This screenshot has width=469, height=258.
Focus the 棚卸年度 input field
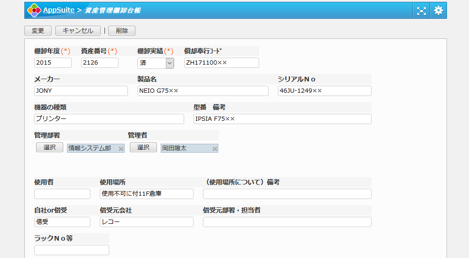pos(53,63)
